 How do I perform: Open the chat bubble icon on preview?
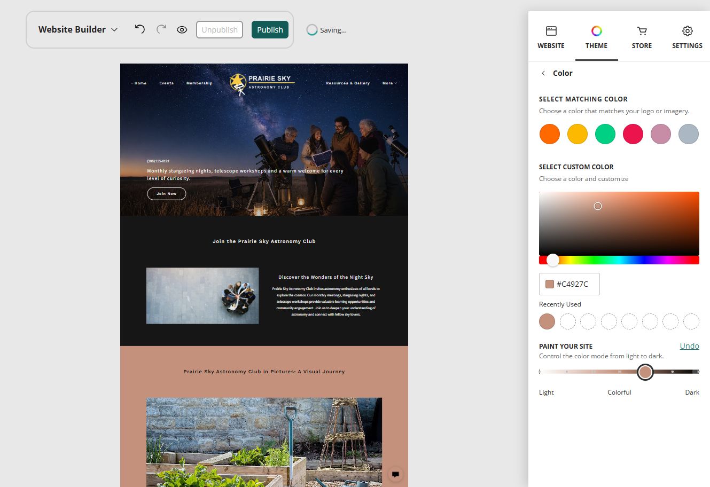(x=395, y=474)
